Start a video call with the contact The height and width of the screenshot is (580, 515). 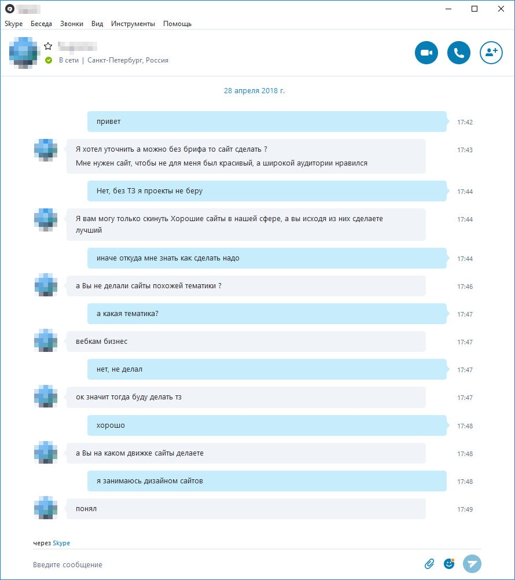pyautogui.click(x=426, y=53)
